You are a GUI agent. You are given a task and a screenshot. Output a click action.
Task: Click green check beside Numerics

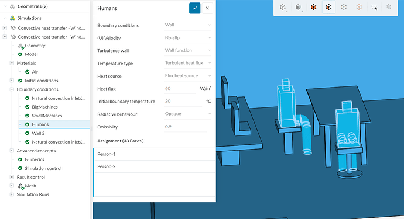[20, 159]
